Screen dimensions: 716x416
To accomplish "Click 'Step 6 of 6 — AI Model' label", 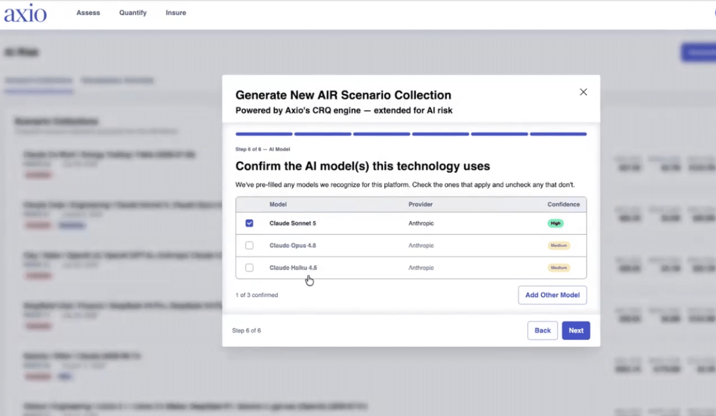I will click(x=262, y=149).
